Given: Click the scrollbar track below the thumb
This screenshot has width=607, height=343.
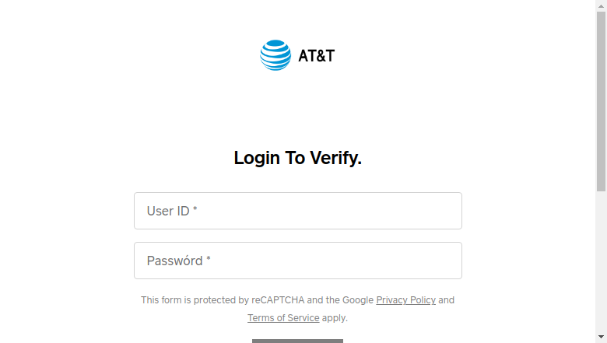Looking at the screenshot, I should point(602,261).
